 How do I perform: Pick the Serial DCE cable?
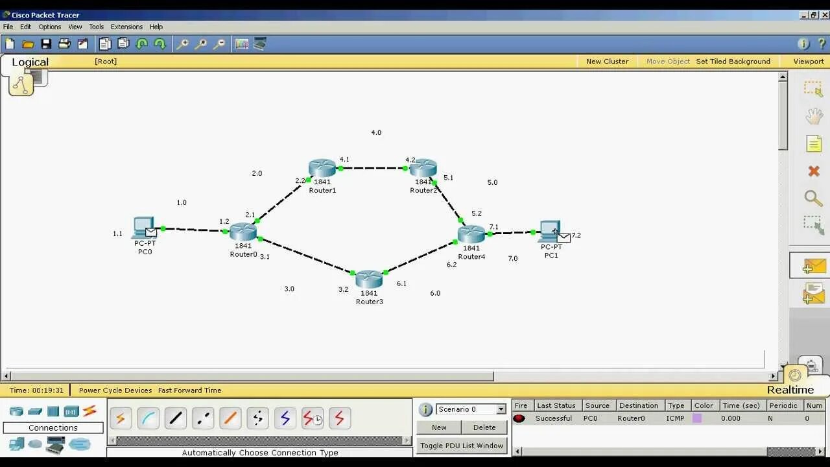pos(313,418)
